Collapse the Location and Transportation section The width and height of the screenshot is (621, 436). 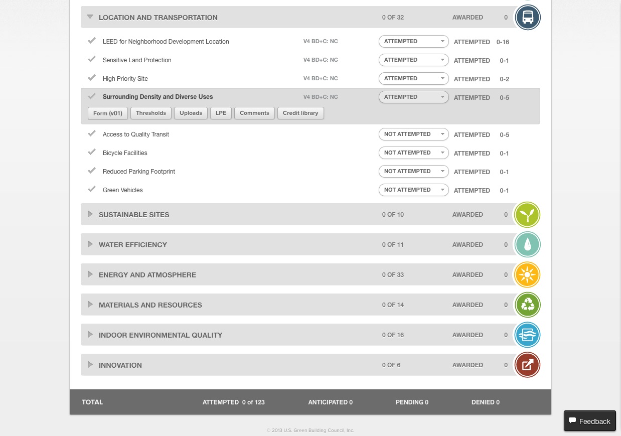90,17
